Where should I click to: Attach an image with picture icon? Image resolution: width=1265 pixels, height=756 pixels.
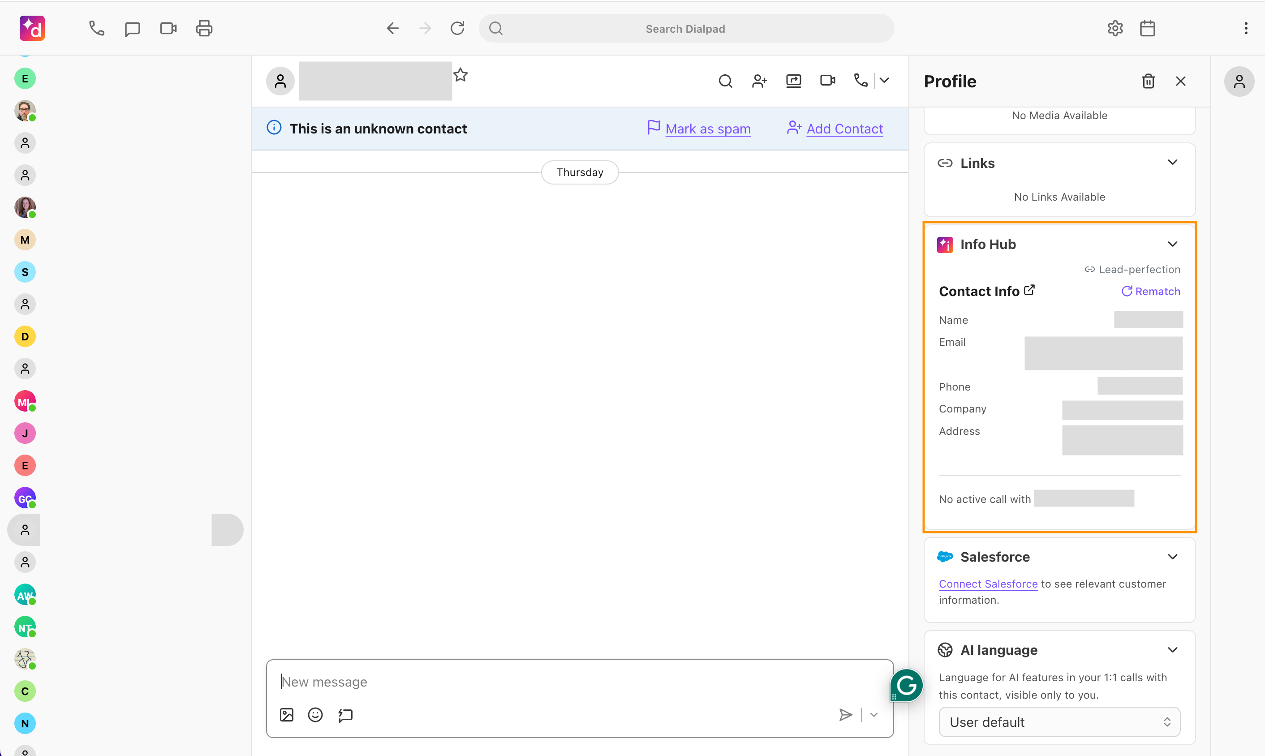click(287, 715)
